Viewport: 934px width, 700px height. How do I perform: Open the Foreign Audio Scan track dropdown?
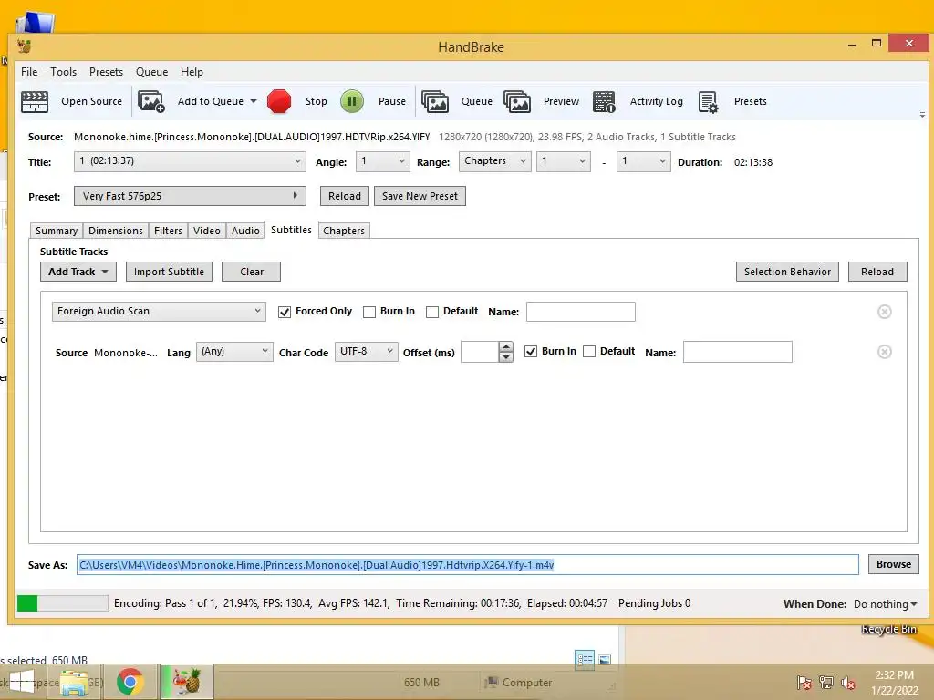159,312
